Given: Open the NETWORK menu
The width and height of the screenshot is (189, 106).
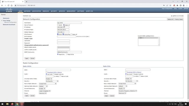Looking at the screenshot, I should [x=27, y=11].
